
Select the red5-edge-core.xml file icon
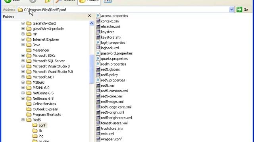click(98, 107)
